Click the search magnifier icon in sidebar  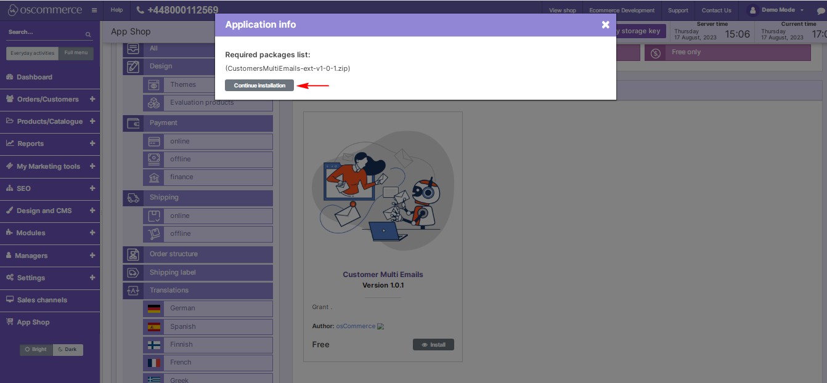[88, 35]
